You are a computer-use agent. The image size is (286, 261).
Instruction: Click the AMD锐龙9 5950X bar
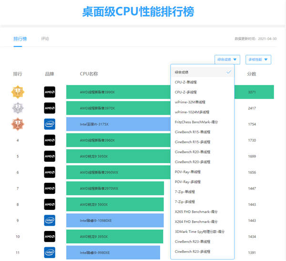coord(118,156)
